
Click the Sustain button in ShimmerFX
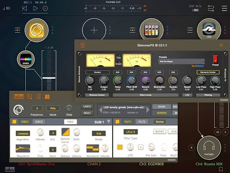pos(98,72)
